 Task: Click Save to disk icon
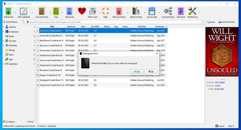pyautogui.click(x=152, y=11)
